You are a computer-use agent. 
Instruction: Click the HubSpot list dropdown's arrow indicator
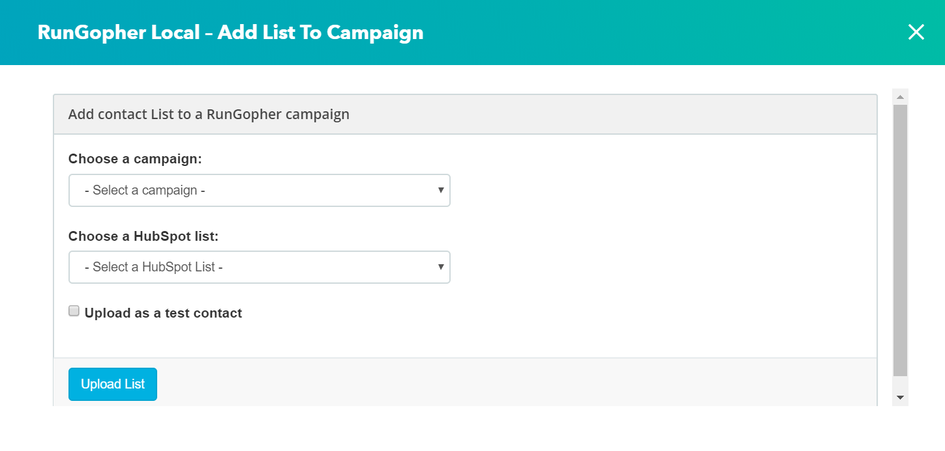coord(441,267)
